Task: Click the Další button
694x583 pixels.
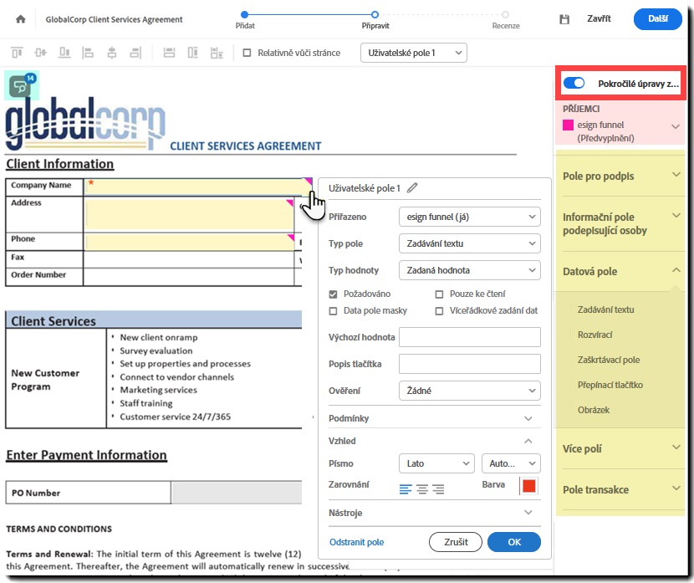Action: (658, 19)
